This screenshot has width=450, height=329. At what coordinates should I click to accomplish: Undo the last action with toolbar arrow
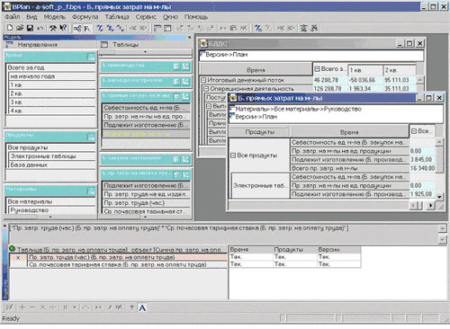[40, 28]
